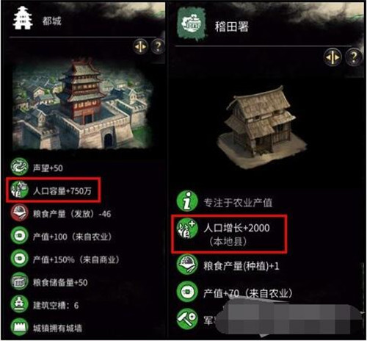Viewport: 367px width, 341px height.
Task: Toggle compare arrows in 稽田署 panel
Action: point(333,57)
